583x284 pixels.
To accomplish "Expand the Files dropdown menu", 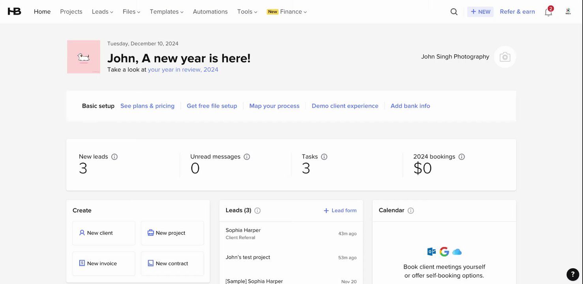I will tap(131, 12).
